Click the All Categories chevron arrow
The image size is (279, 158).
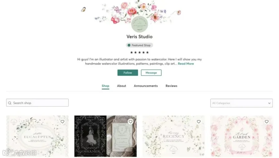pos(269,103)
